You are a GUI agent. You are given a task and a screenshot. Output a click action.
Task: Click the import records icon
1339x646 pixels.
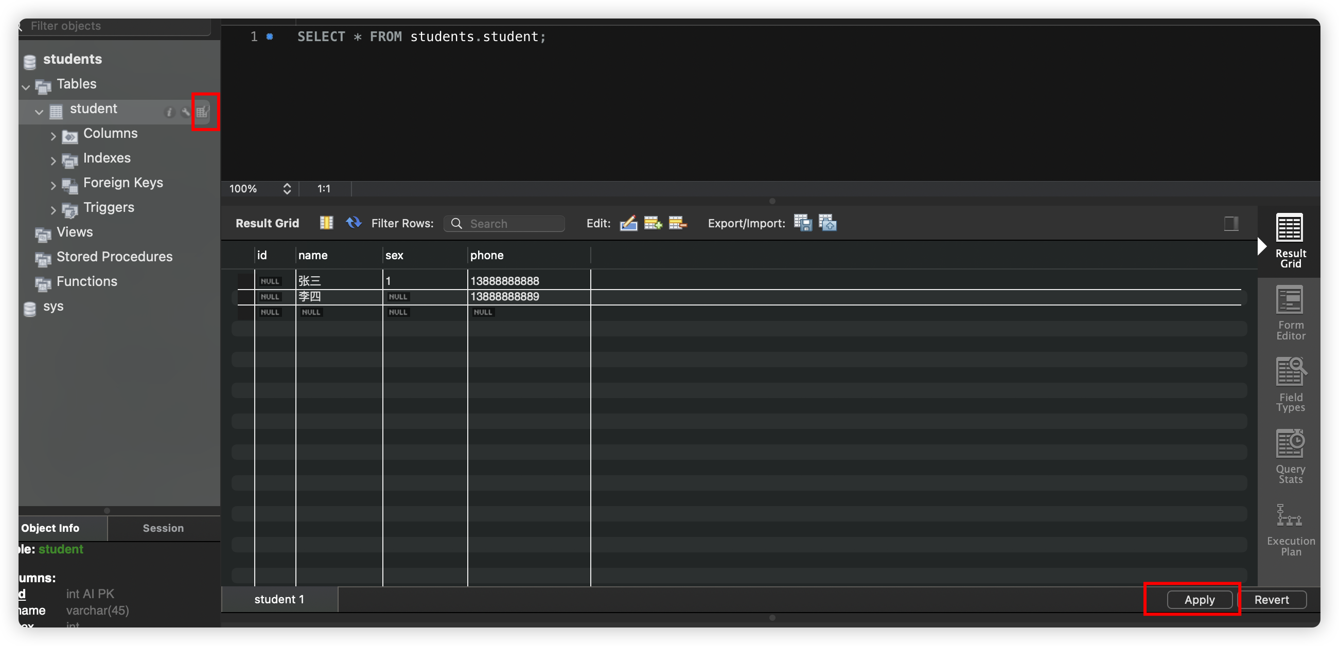827,223
